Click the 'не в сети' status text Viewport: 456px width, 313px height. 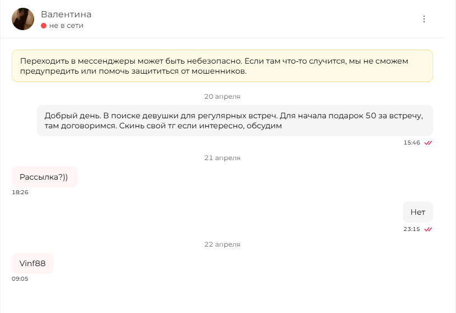click(x=67, y=26)
